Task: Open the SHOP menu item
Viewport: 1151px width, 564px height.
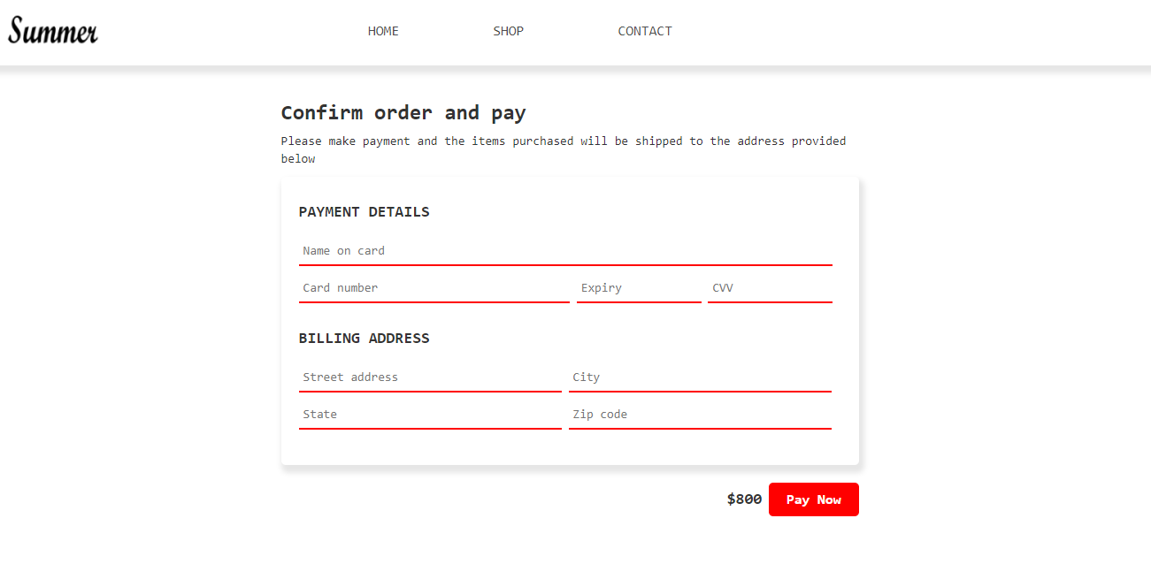Action: [x=508, y=31]
